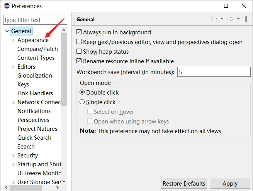The image size is (253, 191).
Task: Click the Restore Defaults button
Action: click(183, 184)
